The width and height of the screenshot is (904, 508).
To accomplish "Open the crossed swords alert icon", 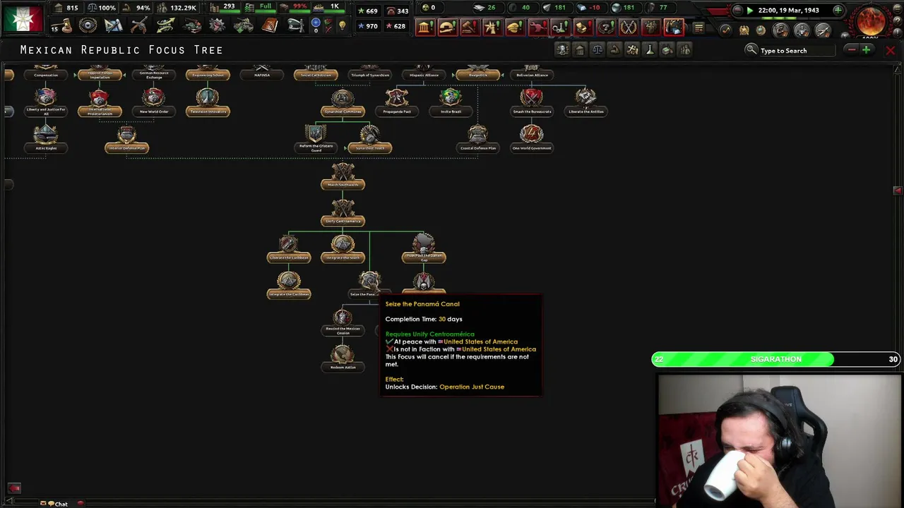I will point(628,28).
